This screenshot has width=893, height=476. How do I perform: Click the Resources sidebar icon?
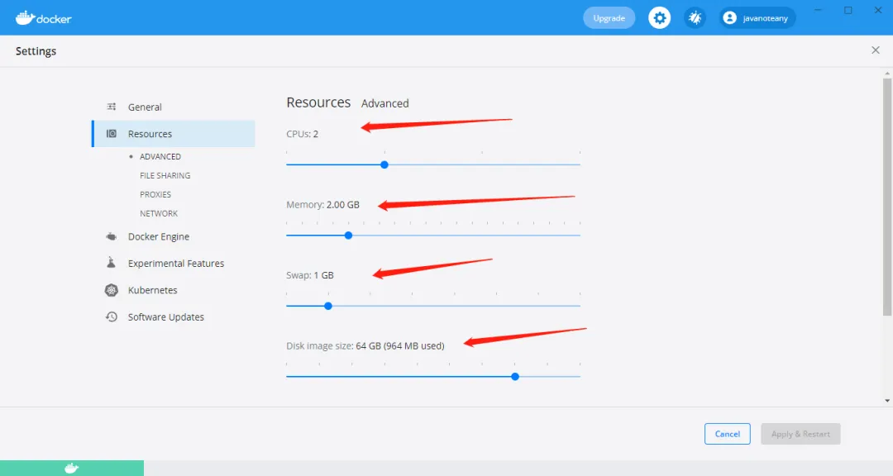pos(112,133)
